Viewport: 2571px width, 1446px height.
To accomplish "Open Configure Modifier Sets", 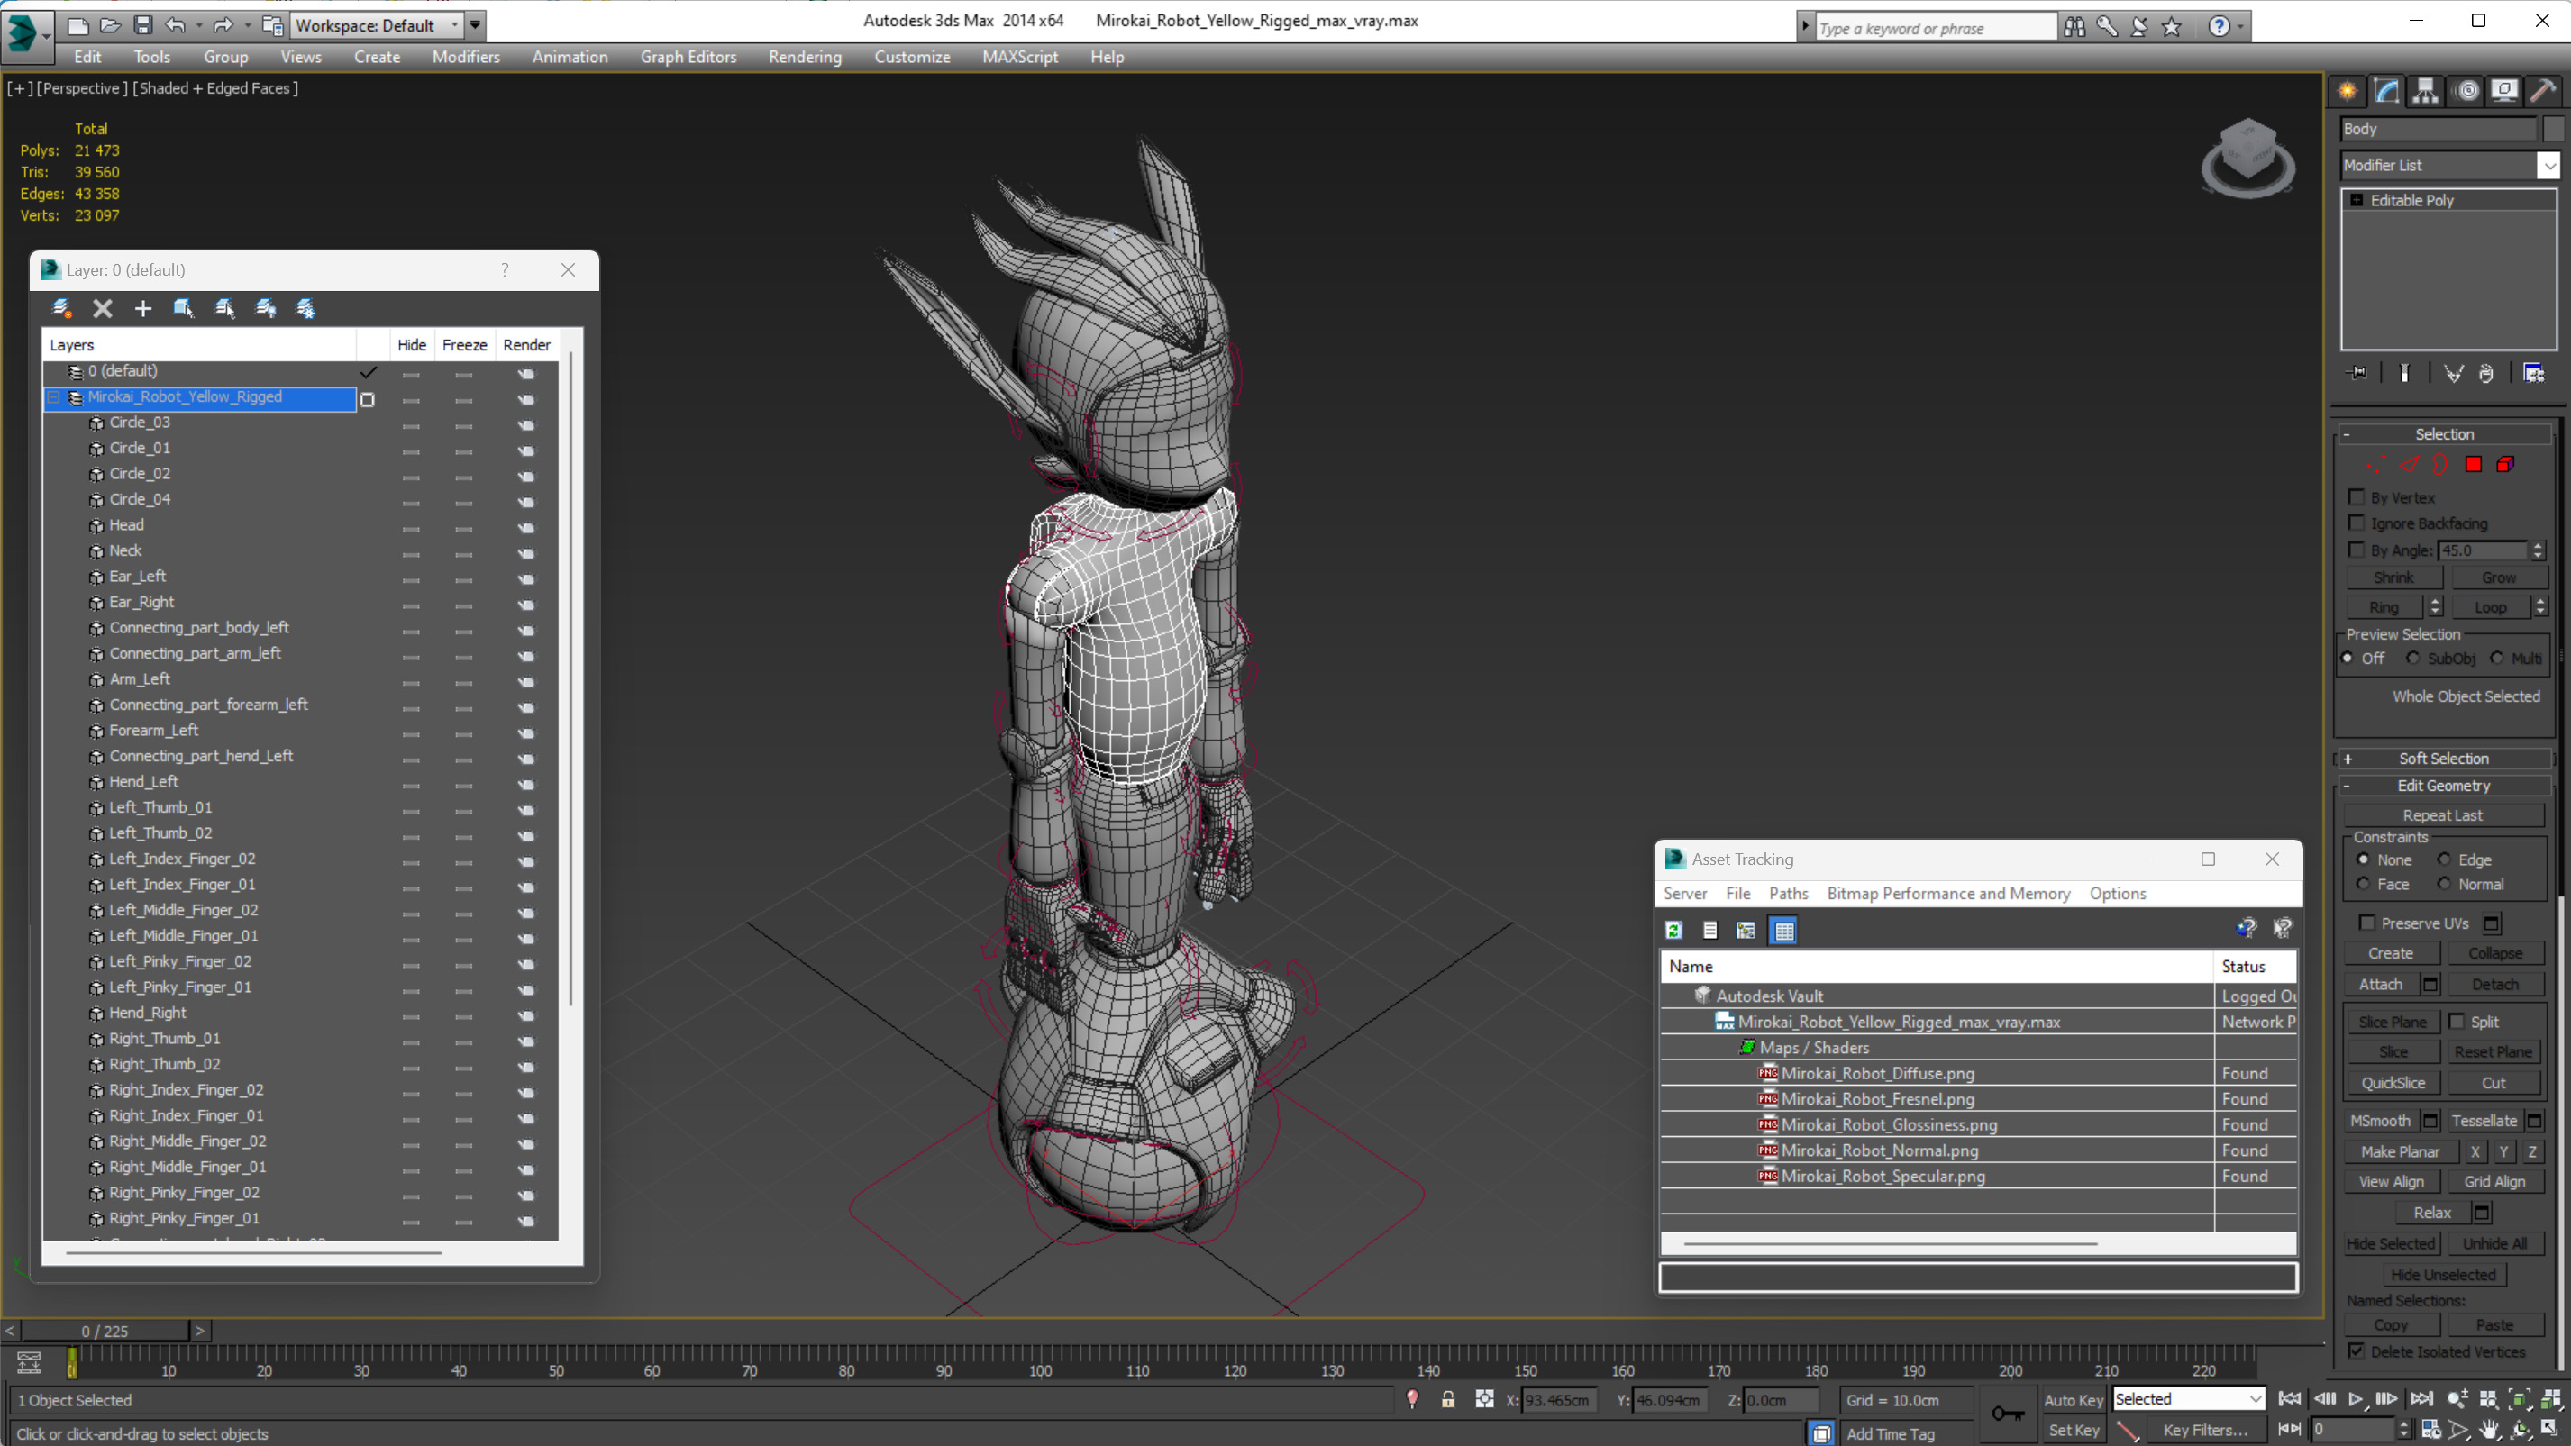I will tap(2533, 373).
